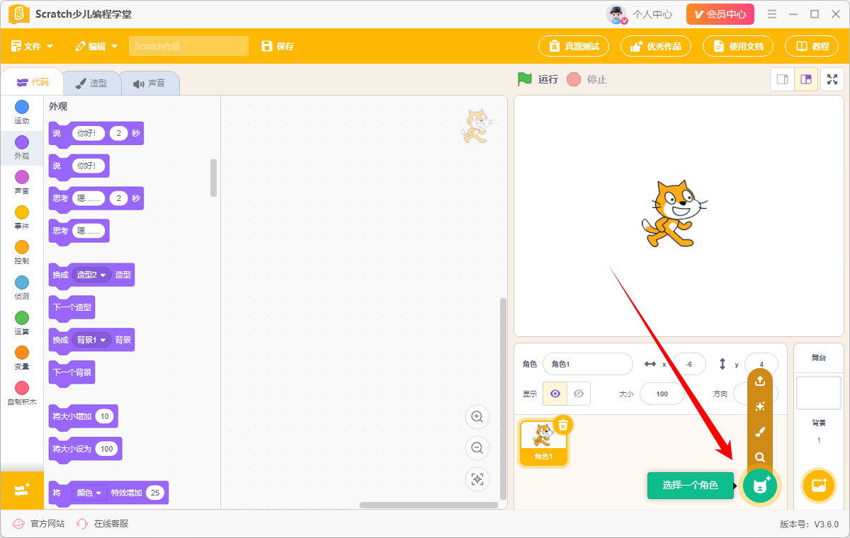Open the 文件 dropdown menu
Viewport: 850px width, 538px height.
click(x=32, y=46)
